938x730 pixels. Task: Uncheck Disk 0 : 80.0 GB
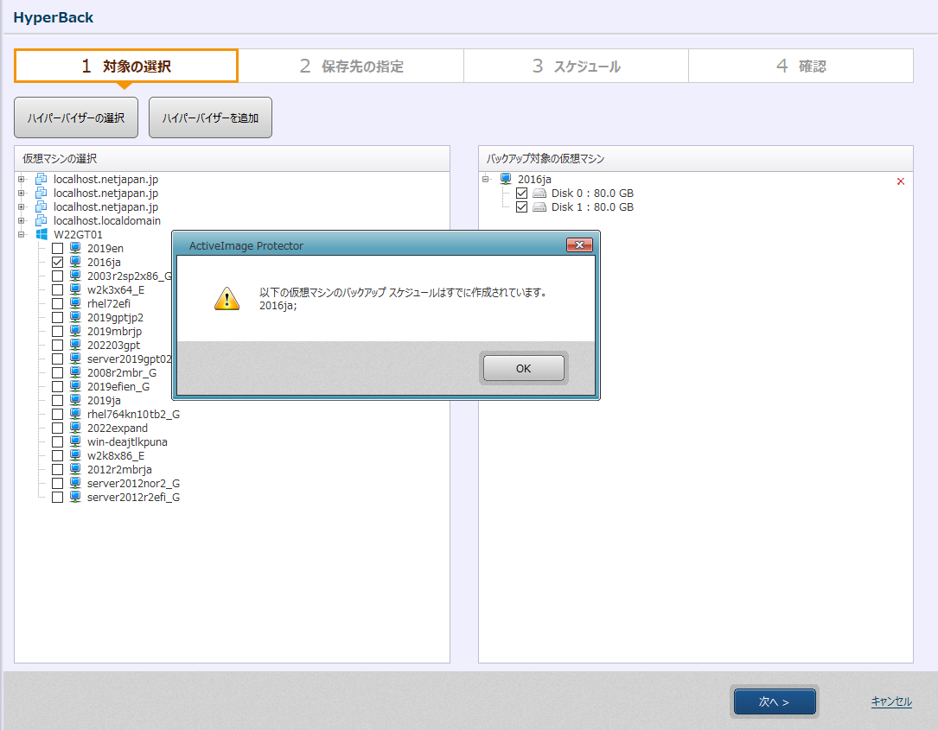pyautogui.click(x=521, y=194)
